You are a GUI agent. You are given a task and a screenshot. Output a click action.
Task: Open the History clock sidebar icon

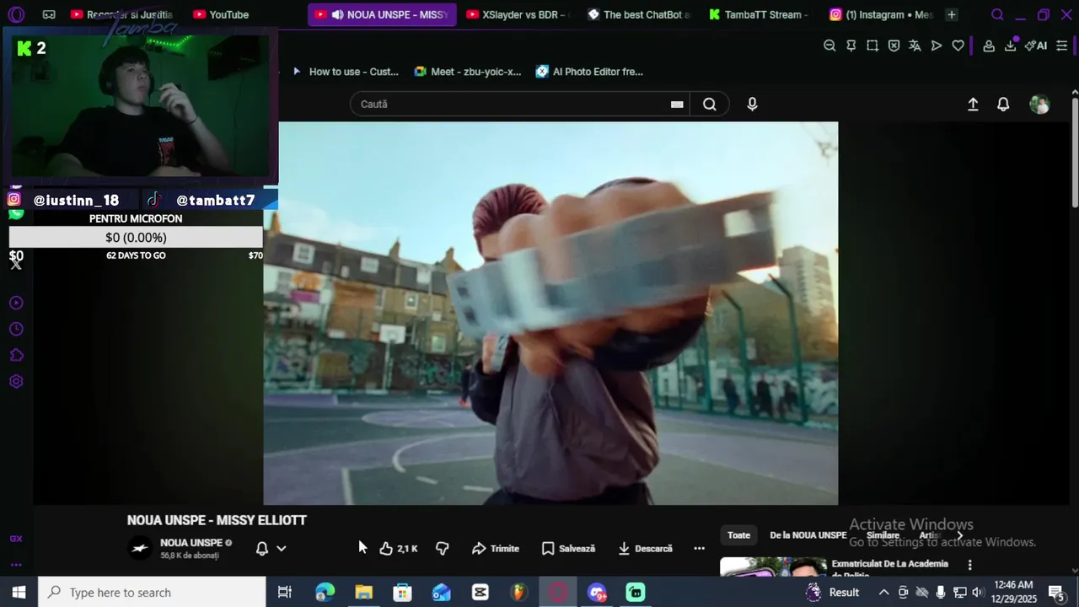[16, 329]
